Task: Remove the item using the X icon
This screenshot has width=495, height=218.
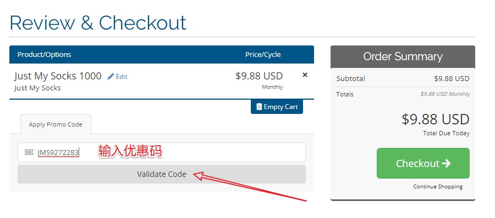Action: click(305, 75)
